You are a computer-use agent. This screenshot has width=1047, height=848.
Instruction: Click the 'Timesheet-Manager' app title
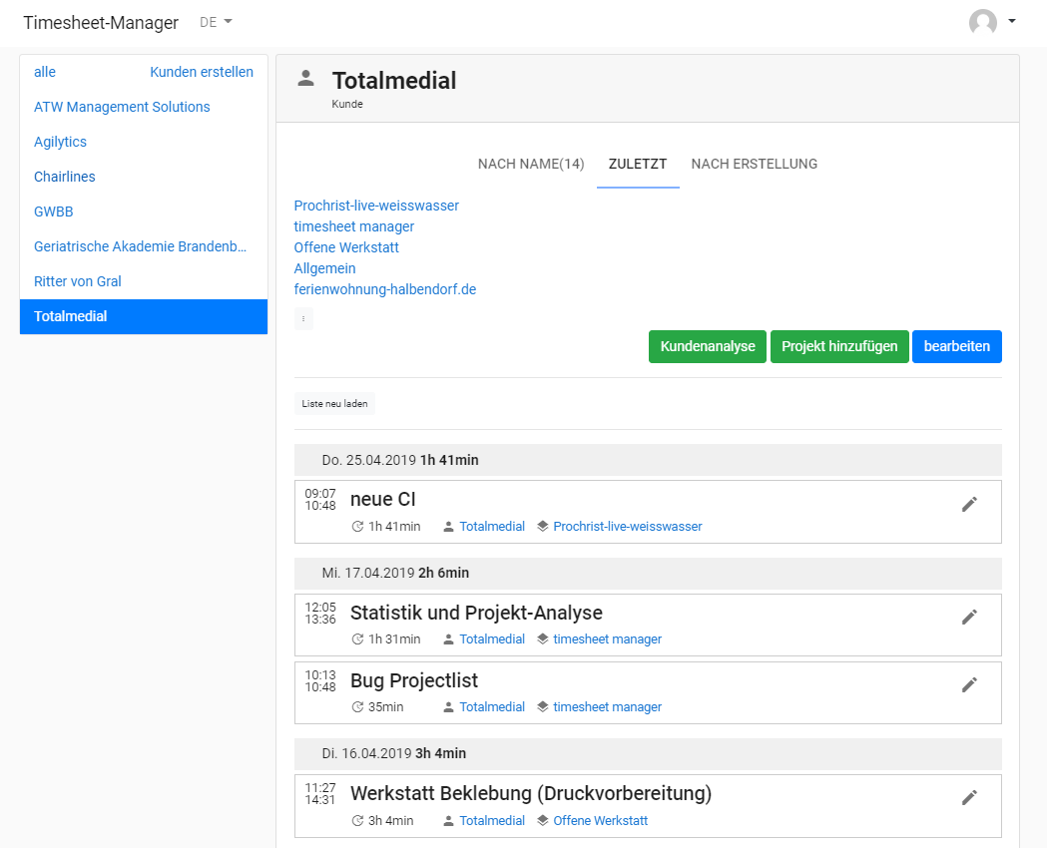101,23
